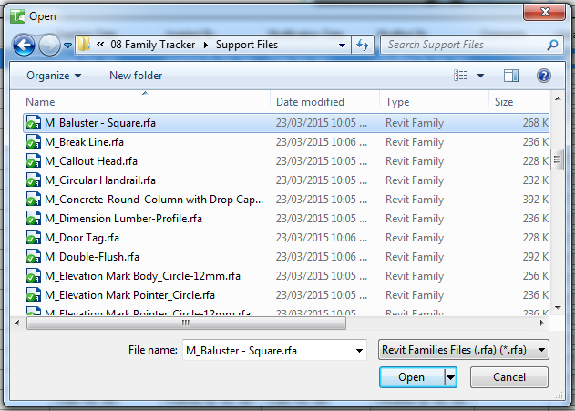Expand the view options dropdown arrow

(x=480, y=76)
